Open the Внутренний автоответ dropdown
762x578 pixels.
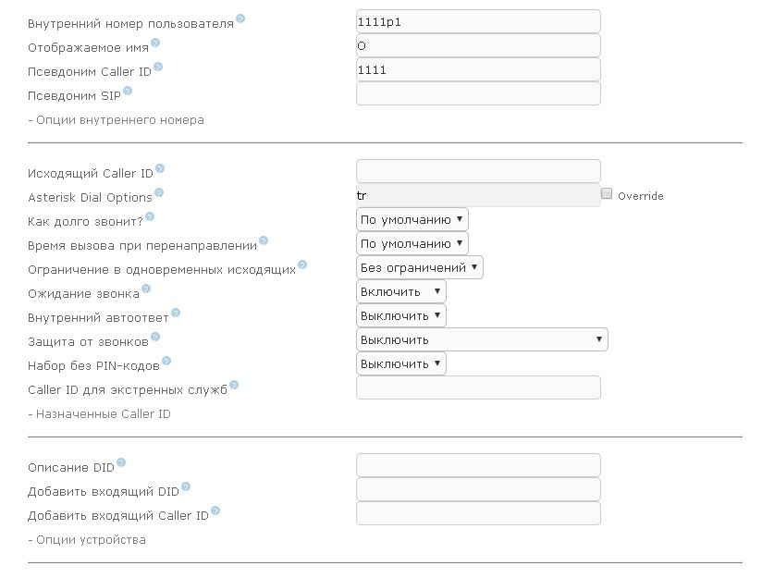(x=401, y=315)
